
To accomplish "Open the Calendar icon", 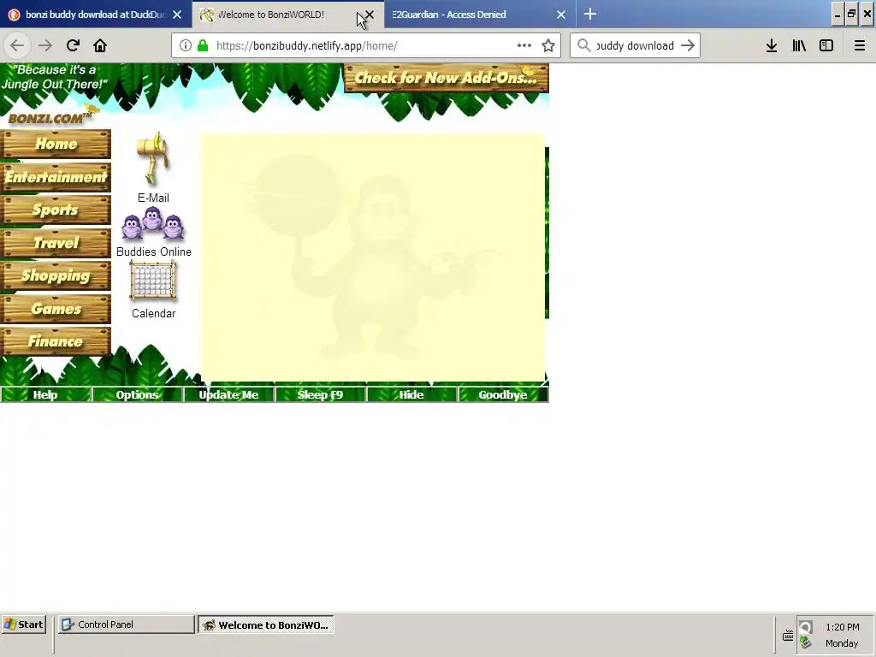I will 152,281.
